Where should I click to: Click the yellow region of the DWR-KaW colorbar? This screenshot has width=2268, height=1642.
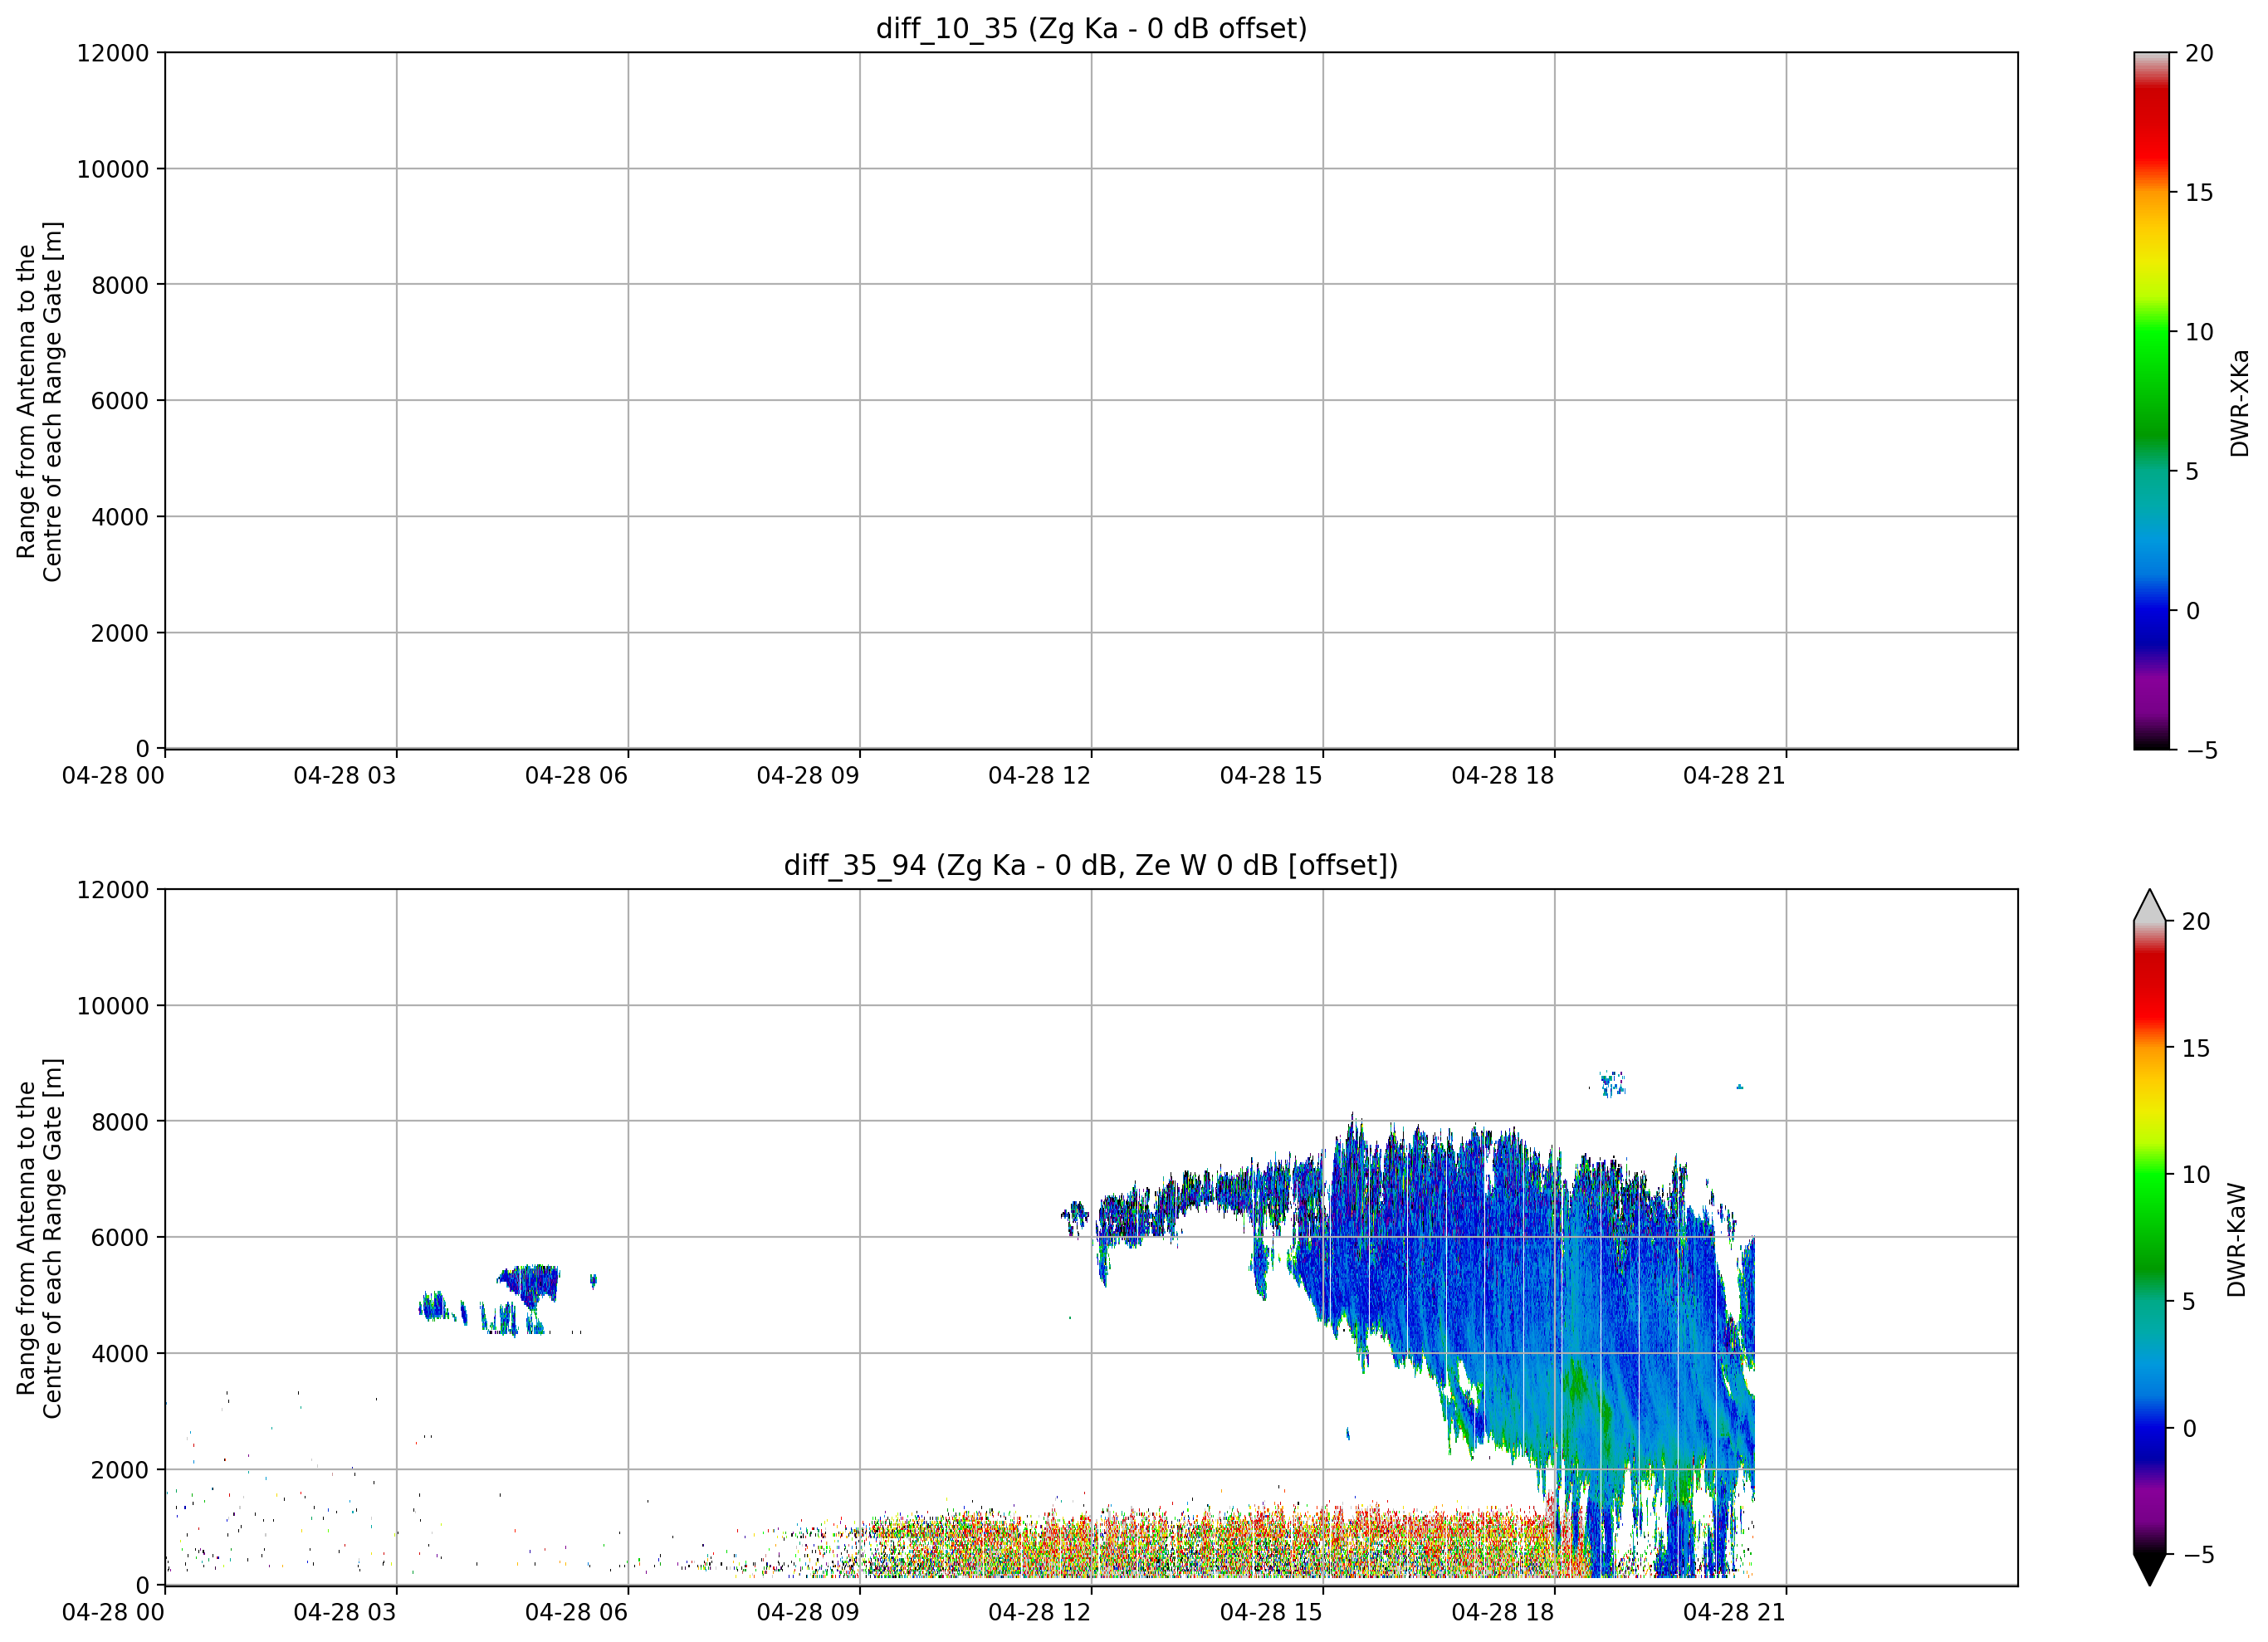(2149, 1108)
